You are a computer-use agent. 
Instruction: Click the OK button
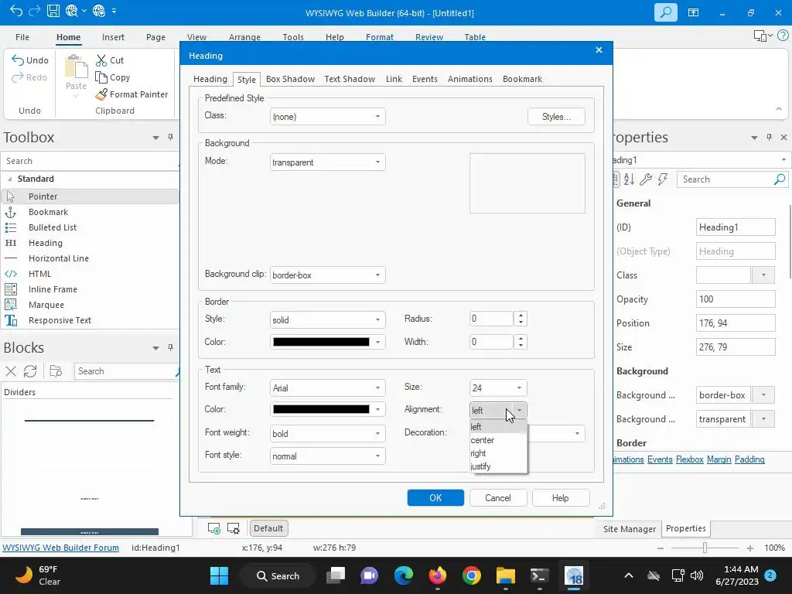[435, 498]
